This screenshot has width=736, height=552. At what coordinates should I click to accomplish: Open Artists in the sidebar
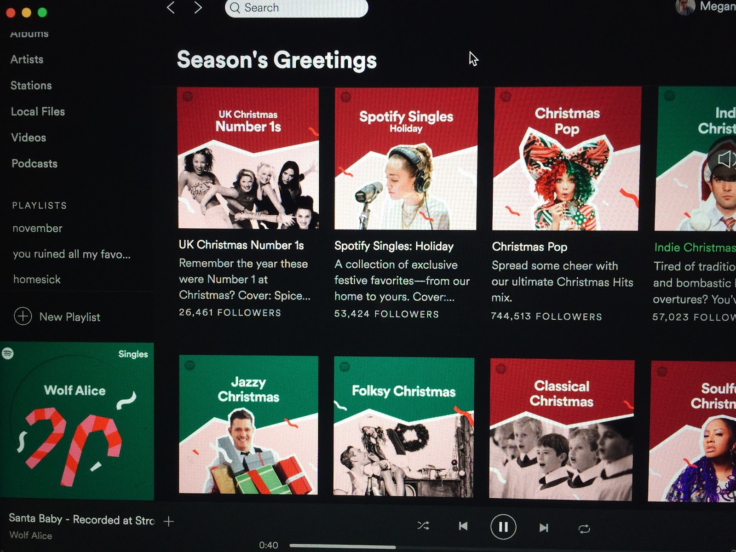[27, 59]
